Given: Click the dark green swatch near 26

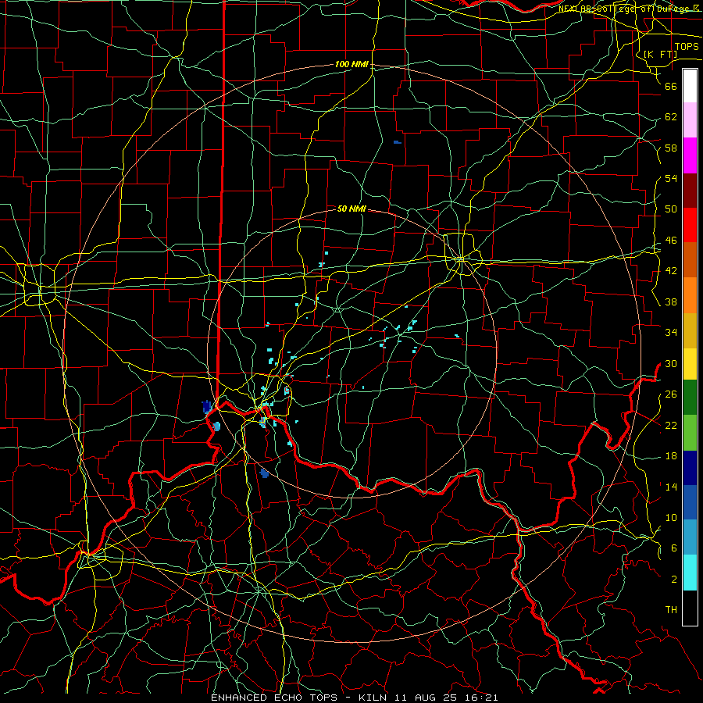Looking at the screenshot, I should pyautogui.click(x=690, y=398).
